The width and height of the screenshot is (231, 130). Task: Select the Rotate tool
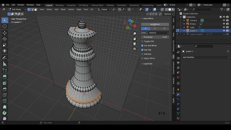pyautogui.click(x=5, y=39)
